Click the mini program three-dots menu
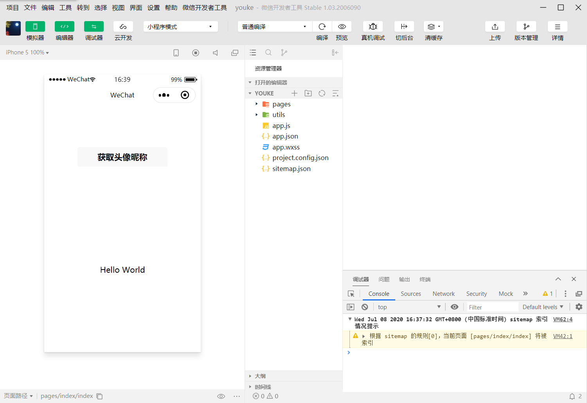This screenshot has width=587, height=403. 164,95
